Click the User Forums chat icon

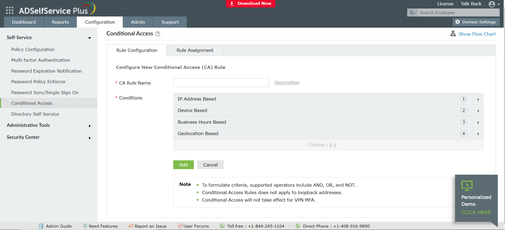180,226
